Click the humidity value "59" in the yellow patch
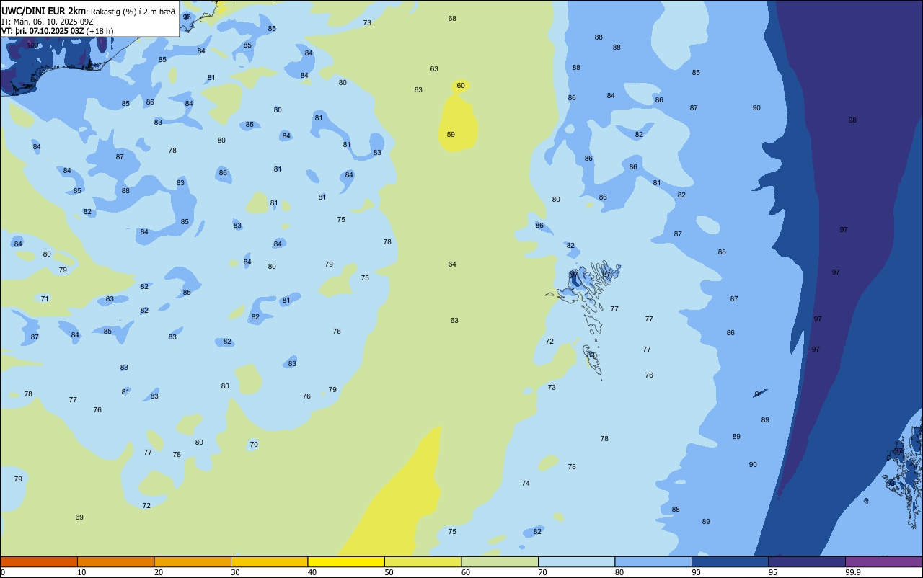The image size is (923, 578). pos(451,134)
